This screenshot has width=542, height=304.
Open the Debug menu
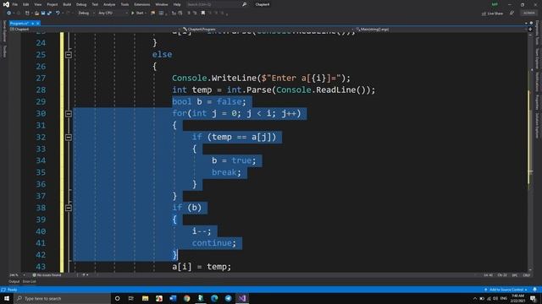tap(81, 4)
